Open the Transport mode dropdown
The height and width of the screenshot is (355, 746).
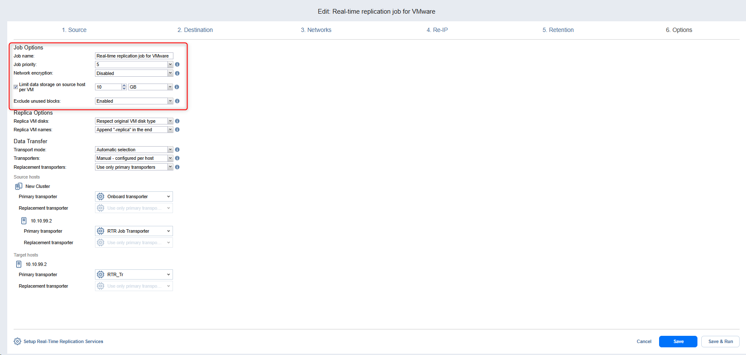(170, 150)
